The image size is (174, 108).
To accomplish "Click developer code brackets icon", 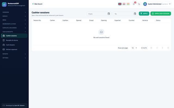I will pyautogui.click(x=4, y=105).
